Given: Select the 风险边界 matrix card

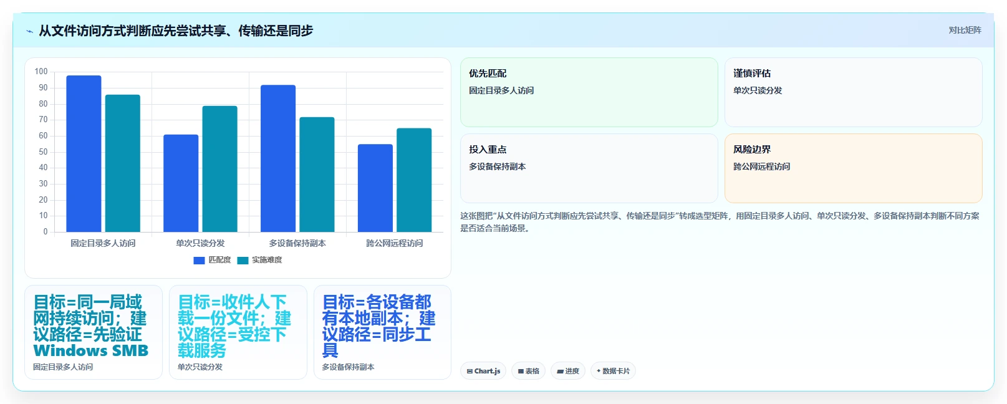Looking at the screenshot, I should click(853, 168).
